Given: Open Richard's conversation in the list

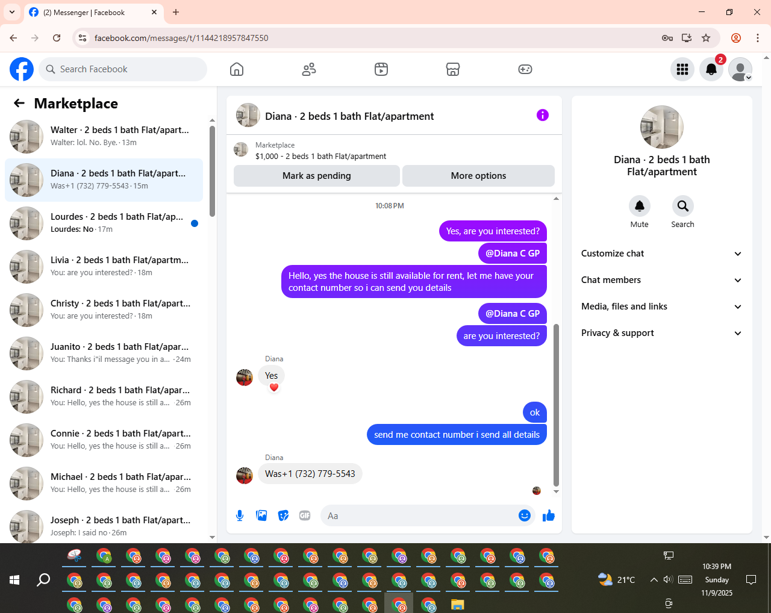Looking at the screenshot, I should (x=104, y=397).
